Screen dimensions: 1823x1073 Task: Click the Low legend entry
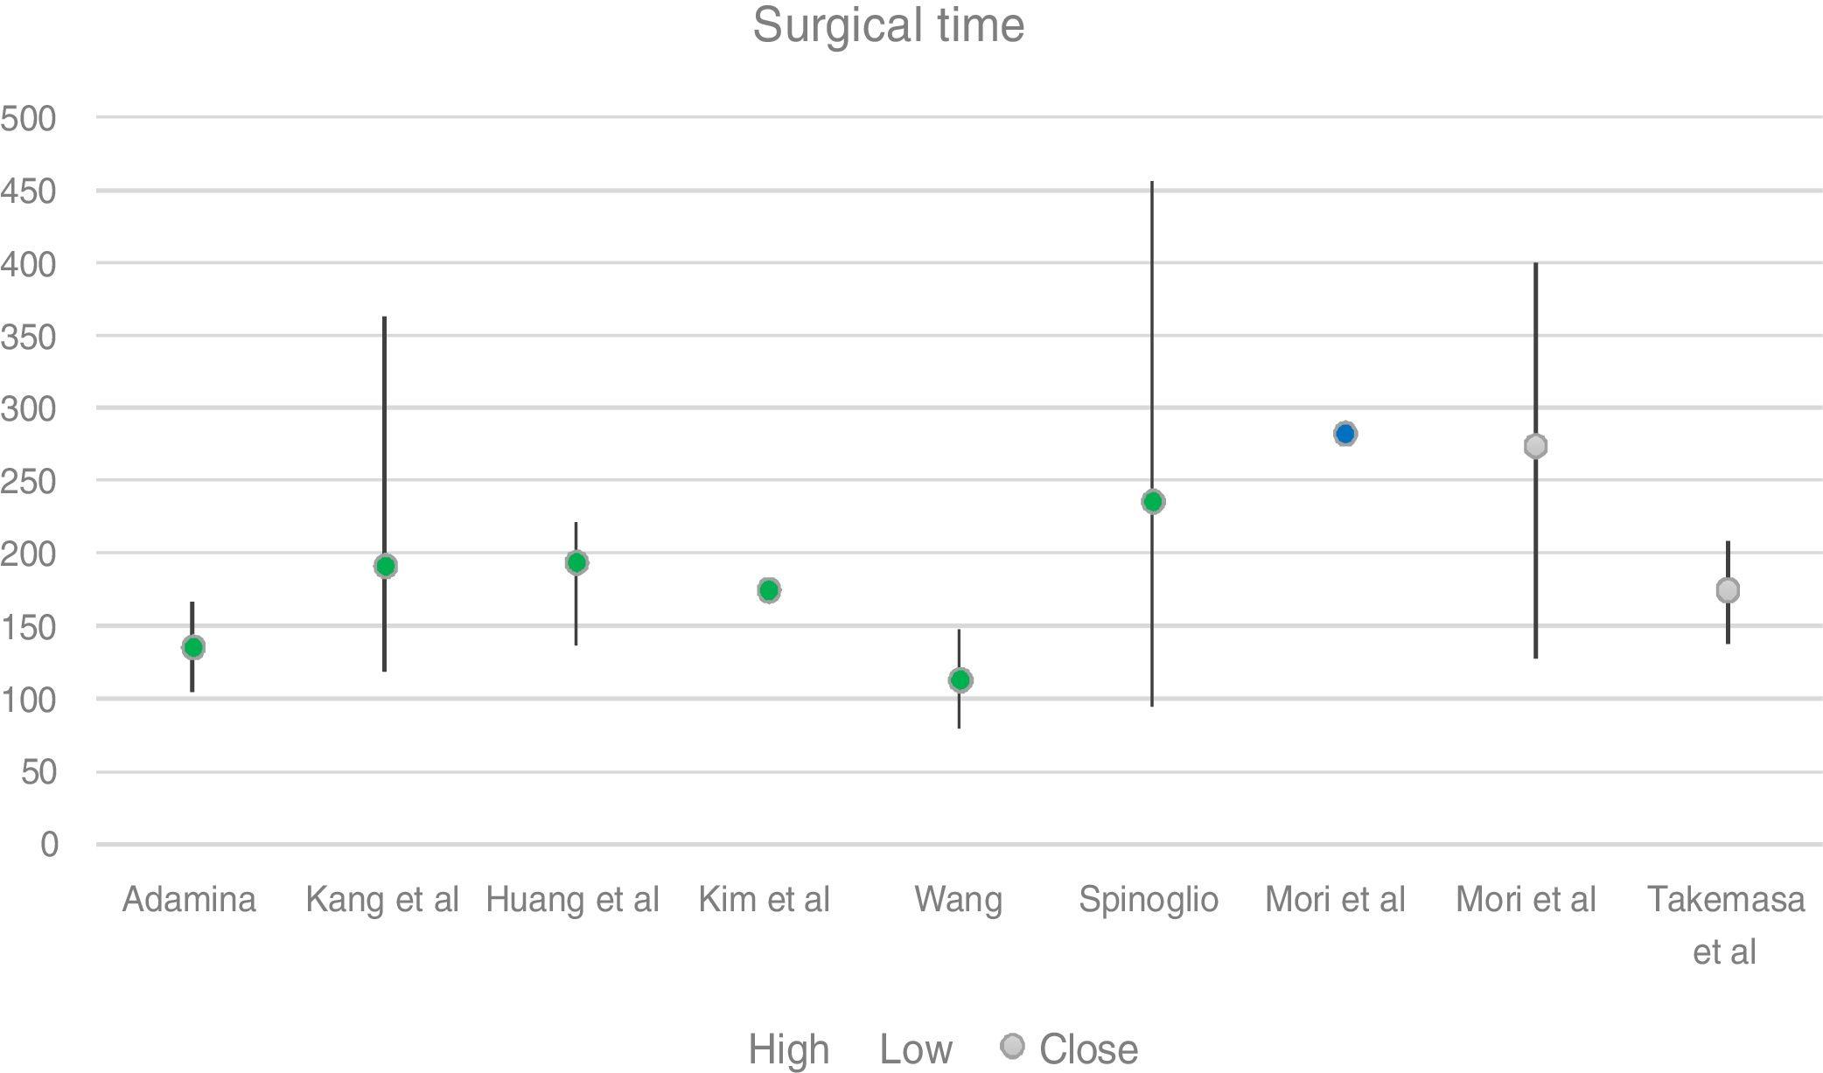click(x=915, y=1049)
